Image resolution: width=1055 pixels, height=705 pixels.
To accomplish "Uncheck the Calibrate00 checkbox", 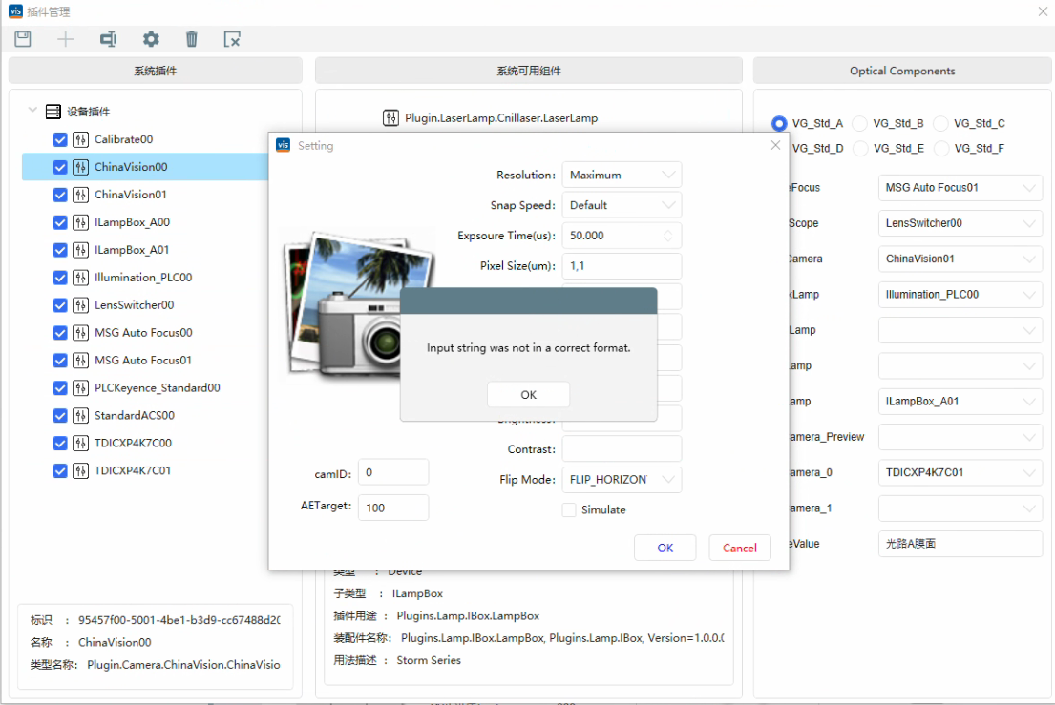I will pyautogui.click(x=60, y=139).
